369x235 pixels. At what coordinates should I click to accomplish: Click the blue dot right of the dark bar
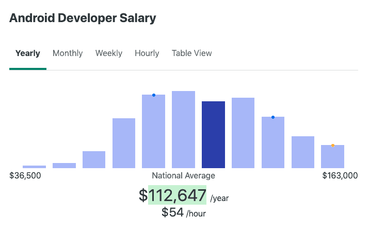273,117
